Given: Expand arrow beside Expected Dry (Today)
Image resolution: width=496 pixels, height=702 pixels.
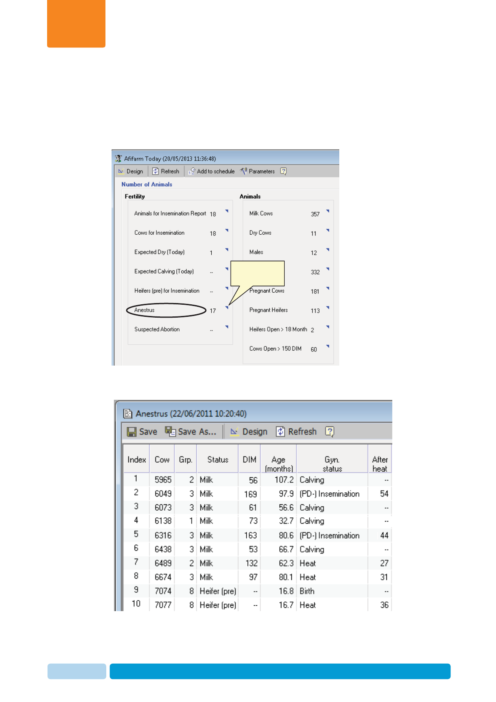Looking at the screenshot, I should coord(227,250).
